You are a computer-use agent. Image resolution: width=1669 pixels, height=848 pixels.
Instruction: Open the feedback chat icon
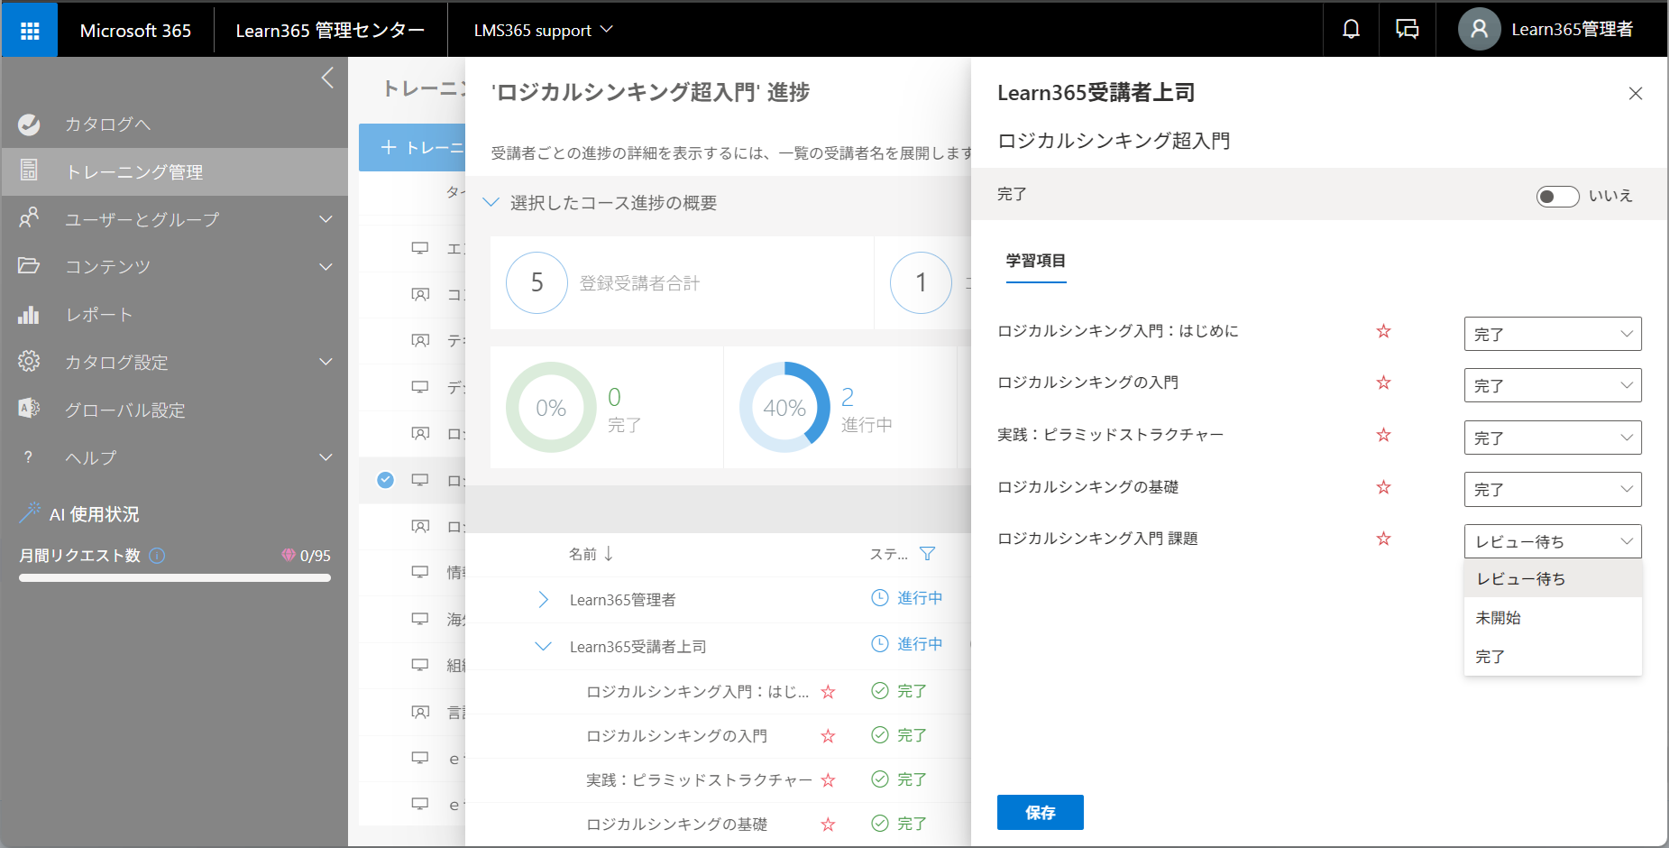(x=1408, y=30)
